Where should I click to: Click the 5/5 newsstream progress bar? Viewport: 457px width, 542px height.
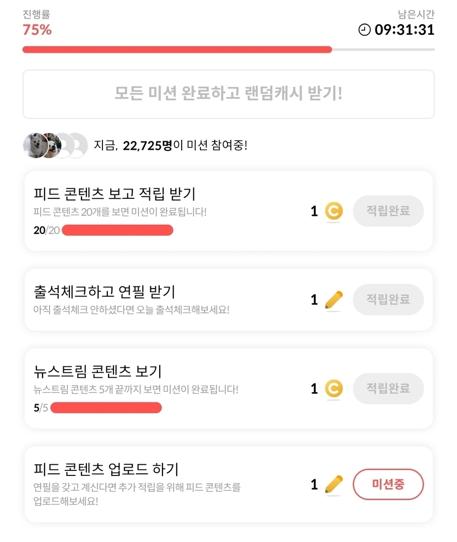[x=106, y=408]
